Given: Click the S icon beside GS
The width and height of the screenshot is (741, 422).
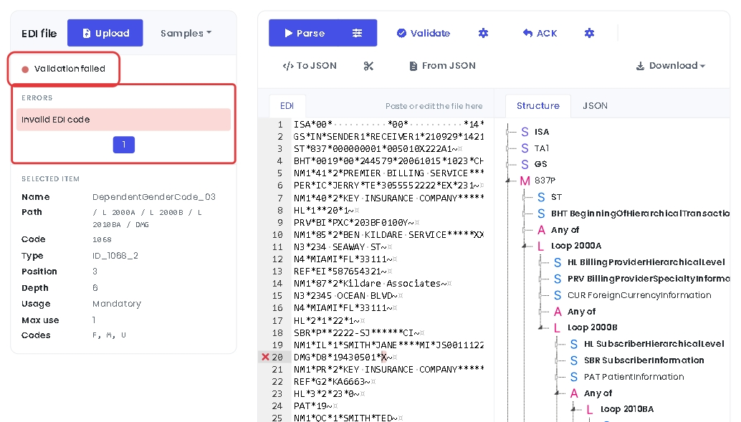Looking at the screenshot, I should [x=525, y=165].
